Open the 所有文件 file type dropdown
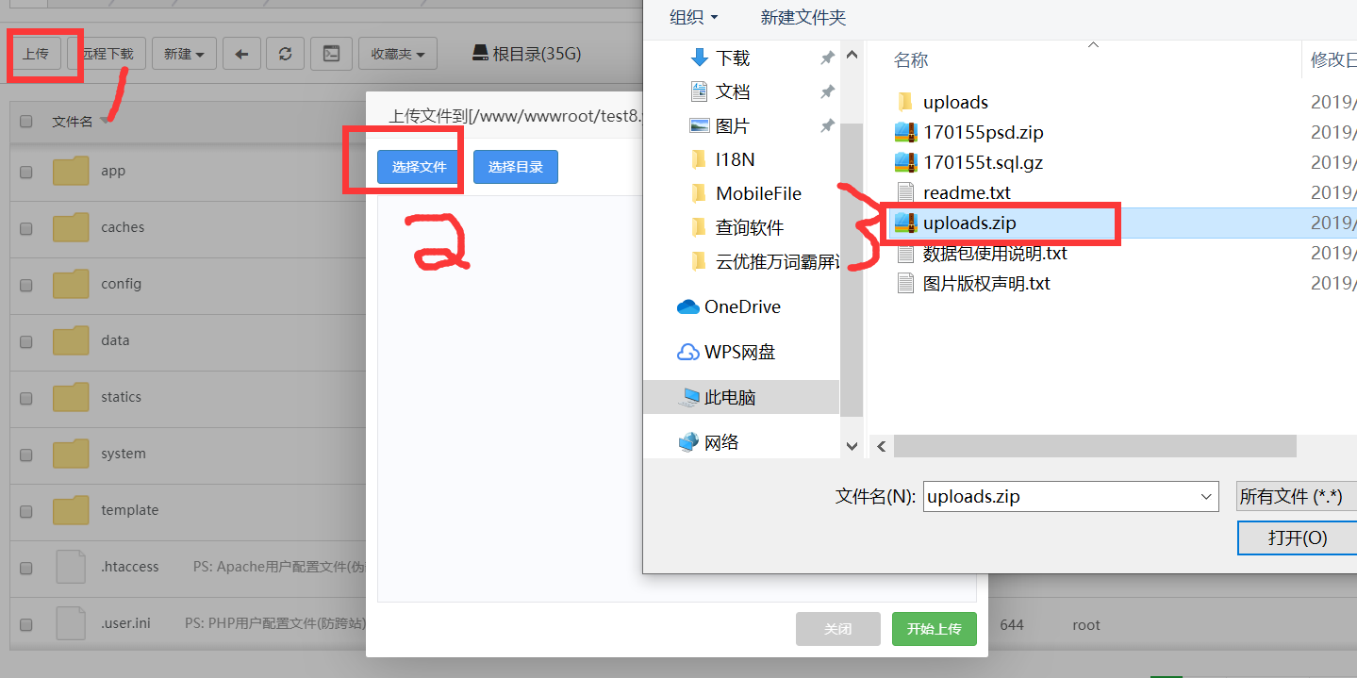The width and height of the screenshot is (1357, 678). [x=1297, y=496]
